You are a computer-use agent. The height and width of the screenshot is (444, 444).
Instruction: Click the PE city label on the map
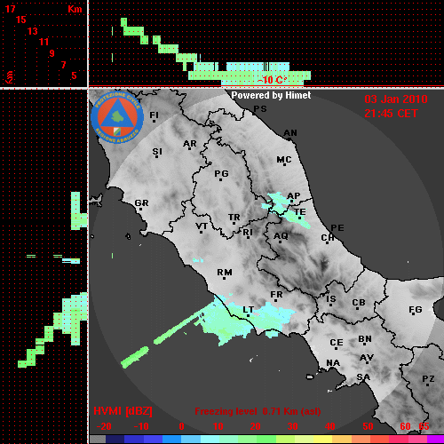pos(337,228)
